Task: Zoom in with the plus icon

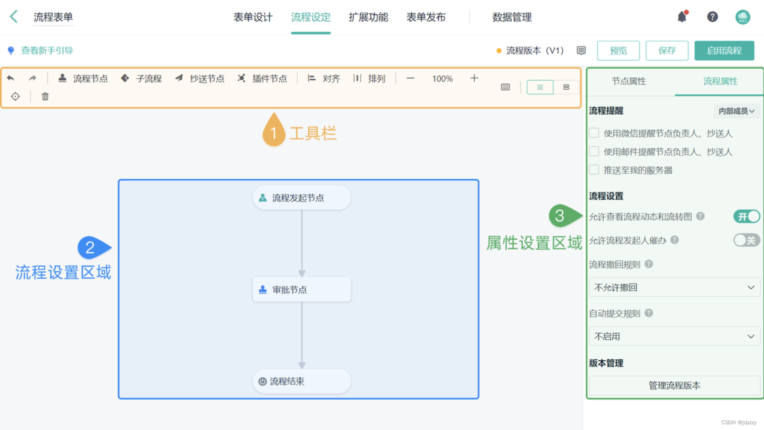Action: (474, 78)
